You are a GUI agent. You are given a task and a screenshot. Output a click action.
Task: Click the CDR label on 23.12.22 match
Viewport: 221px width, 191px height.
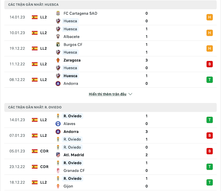point(44,167)
